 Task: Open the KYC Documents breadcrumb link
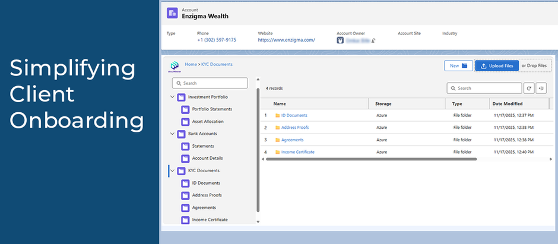tap(217, 64)
